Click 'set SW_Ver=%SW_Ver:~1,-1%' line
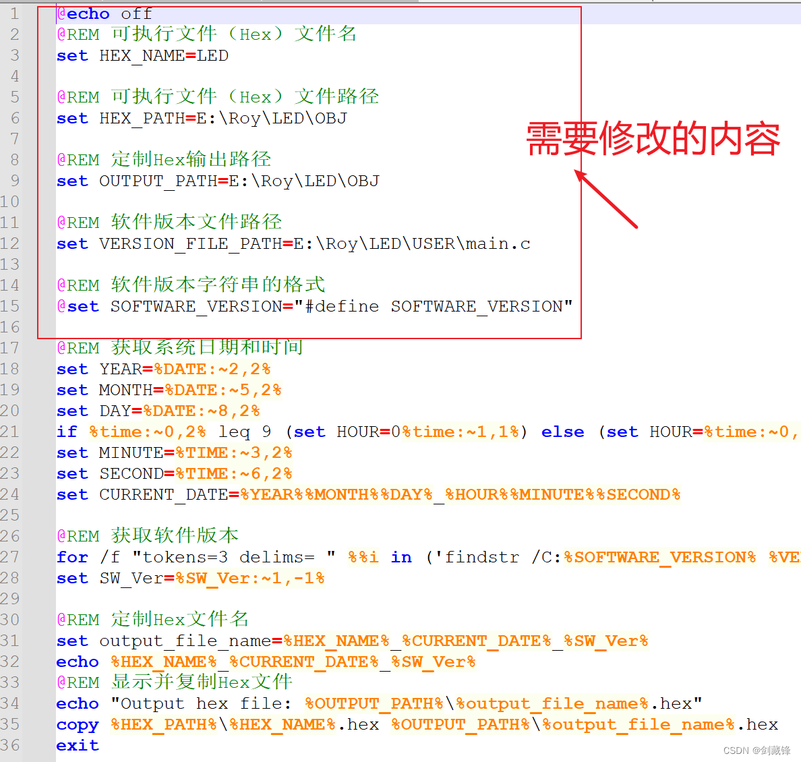Screen dimensions: 801x762 [191, 579]
